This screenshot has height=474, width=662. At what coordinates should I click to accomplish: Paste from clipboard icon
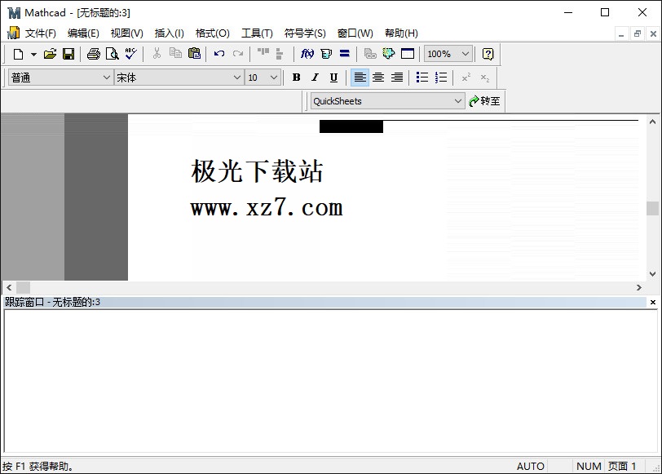[194, 53]
